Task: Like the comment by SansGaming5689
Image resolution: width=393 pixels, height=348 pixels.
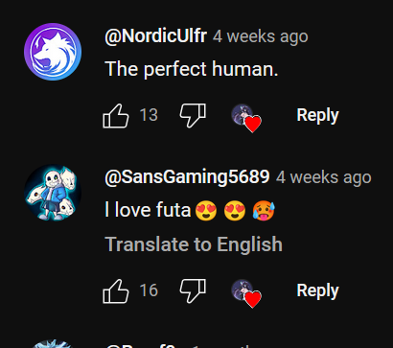Action: pos(116,291)
